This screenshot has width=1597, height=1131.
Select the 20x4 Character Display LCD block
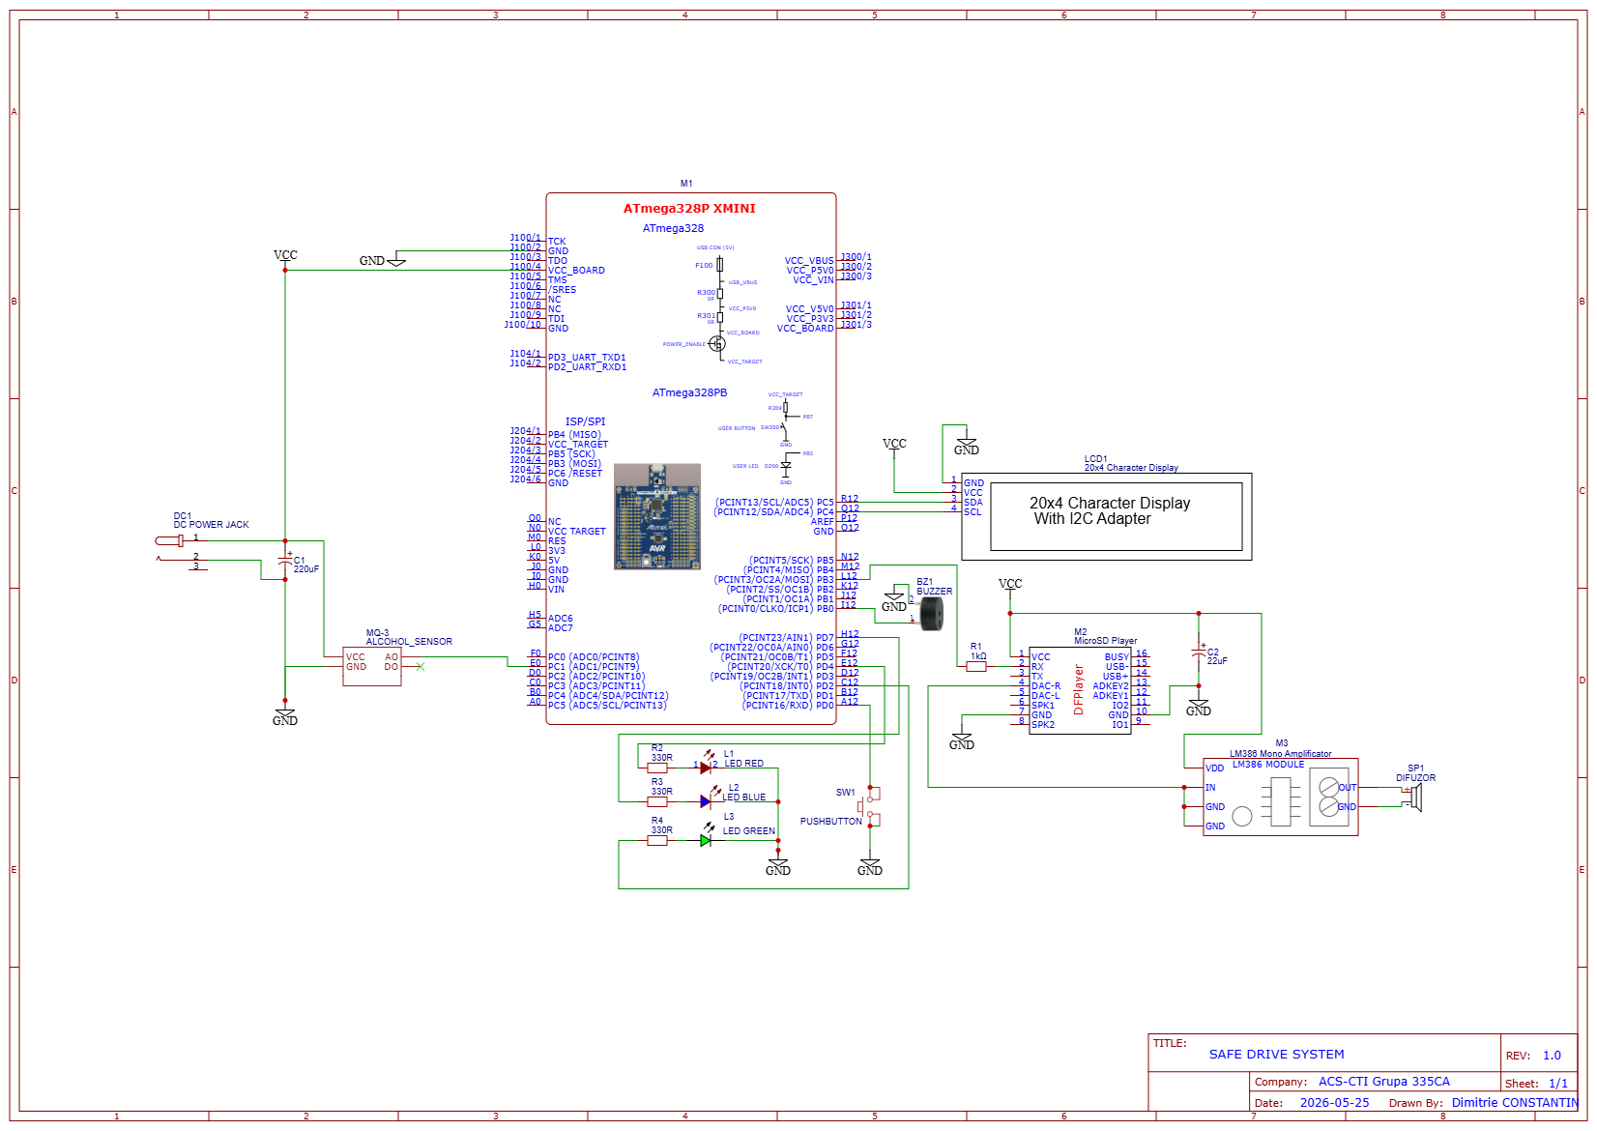[x=1108, y=516]
